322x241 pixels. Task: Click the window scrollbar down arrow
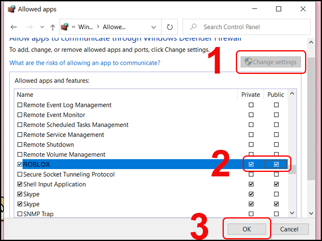[311, 213]
